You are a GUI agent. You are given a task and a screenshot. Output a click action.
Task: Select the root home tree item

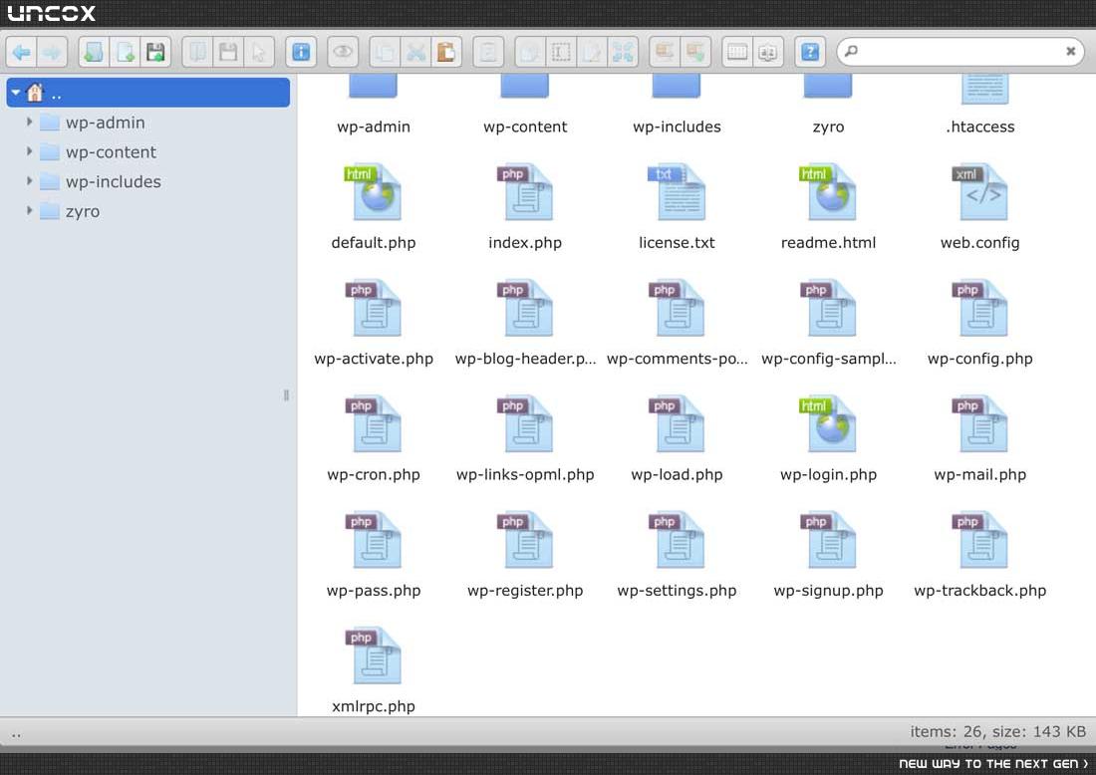point(148,93)
